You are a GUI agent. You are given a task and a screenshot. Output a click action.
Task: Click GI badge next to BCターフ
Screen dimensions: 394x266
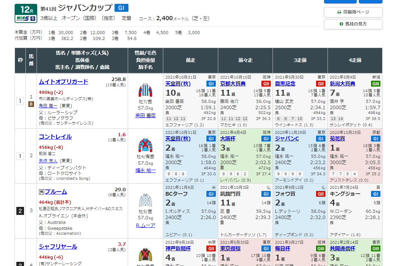pyautogui.click(x=211, y=194)
